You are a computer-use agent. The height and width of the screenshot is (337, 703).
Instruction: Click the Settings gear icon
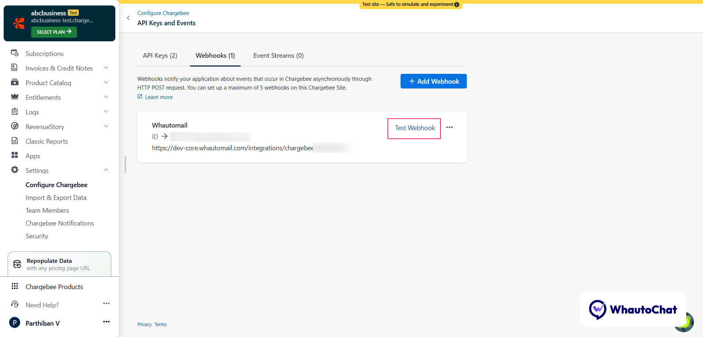[x=15, y=170]
